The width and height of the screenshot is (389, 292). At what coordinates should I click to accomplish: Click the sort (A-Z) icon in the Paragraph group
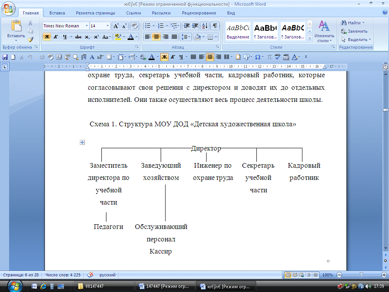[205, 26]
